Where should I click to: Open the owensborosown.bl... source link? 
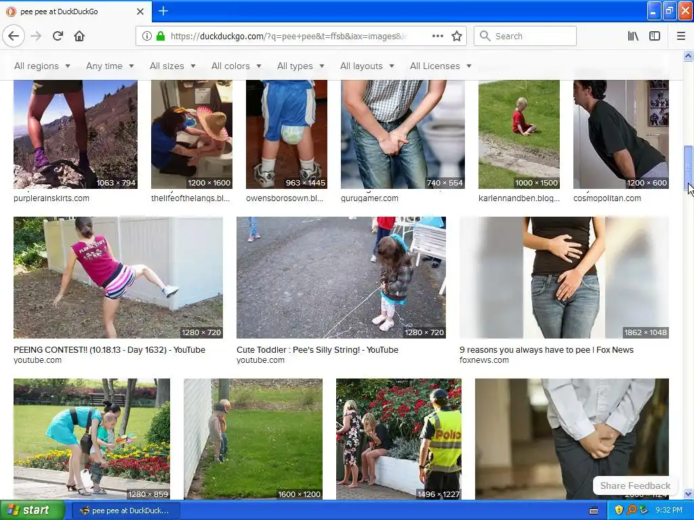pos(285,198)
